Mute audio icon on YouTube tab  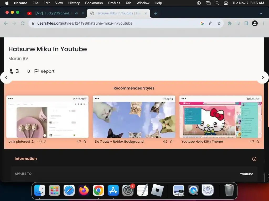point(76,13)
